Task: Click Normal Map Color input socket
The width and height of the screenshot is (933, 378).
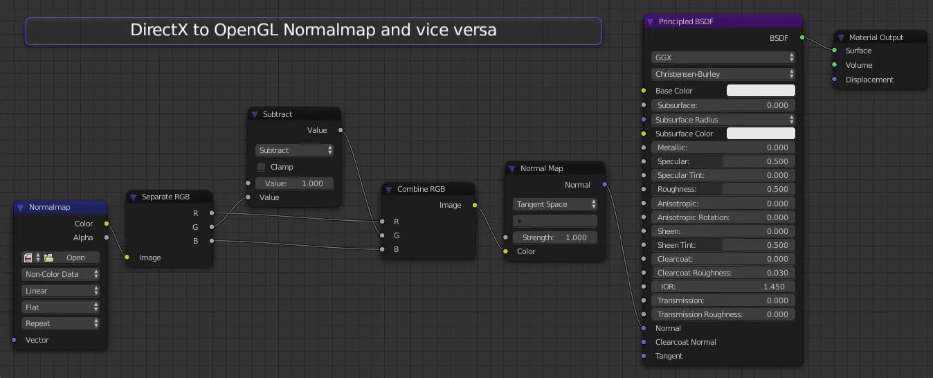Action: click(505, 251)
